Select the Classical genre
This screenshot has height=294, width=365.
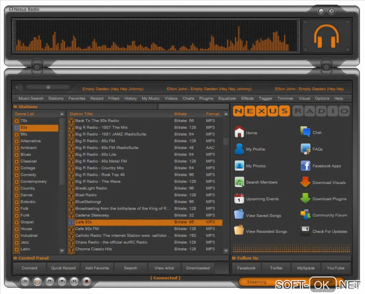[x=36, y=161]
